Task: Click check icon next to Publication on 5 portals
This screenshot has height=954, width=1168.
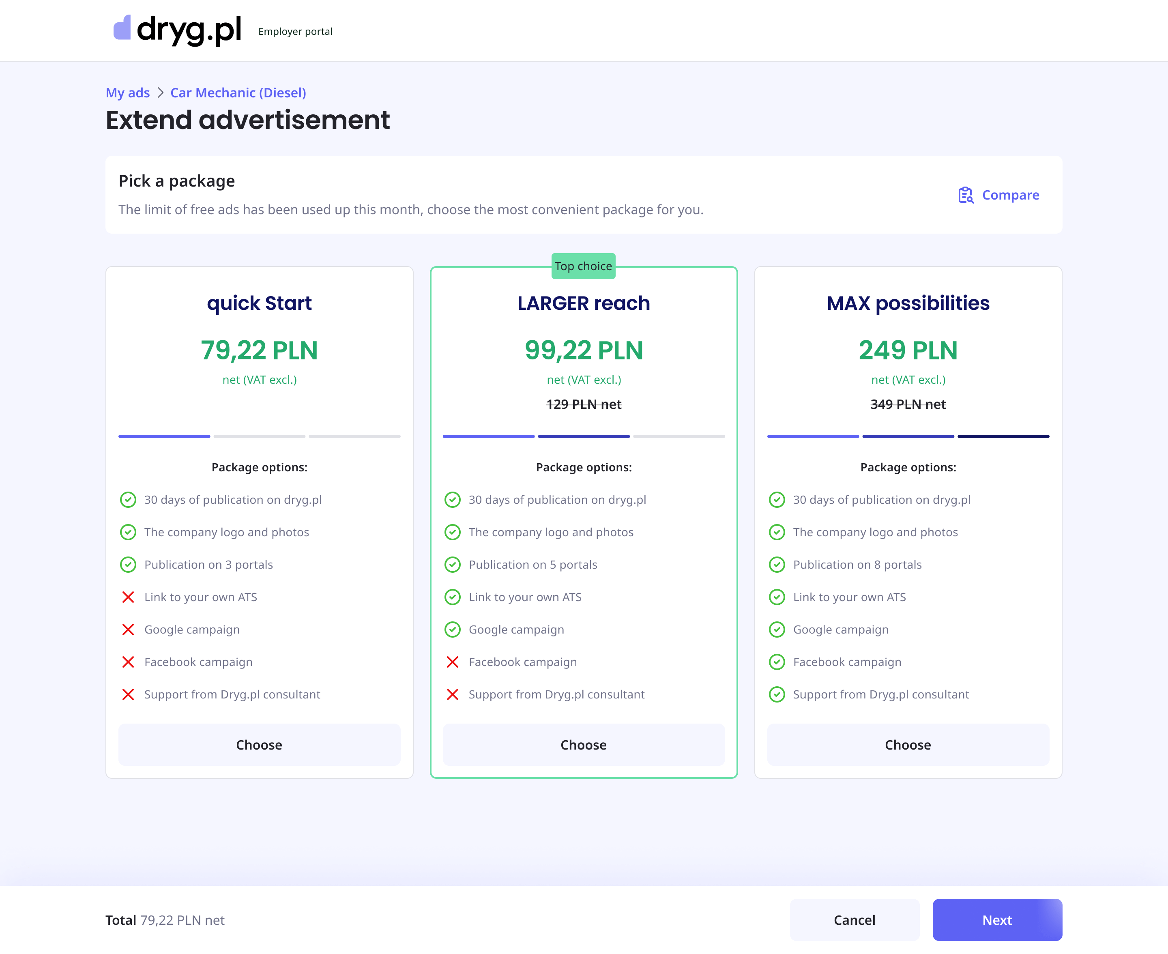Action: (x=453, y=564)
